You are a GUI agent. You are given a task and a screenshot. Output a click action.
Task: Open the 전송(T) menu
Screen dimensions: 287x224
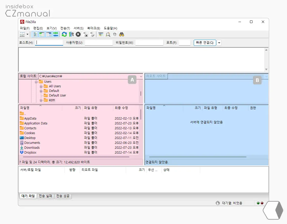tap(65, 28)
